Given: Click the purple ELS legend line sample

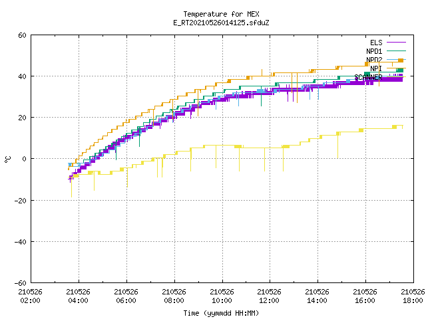Looking at the screenshot, I should pyautogui.click(x=396, y=43).
